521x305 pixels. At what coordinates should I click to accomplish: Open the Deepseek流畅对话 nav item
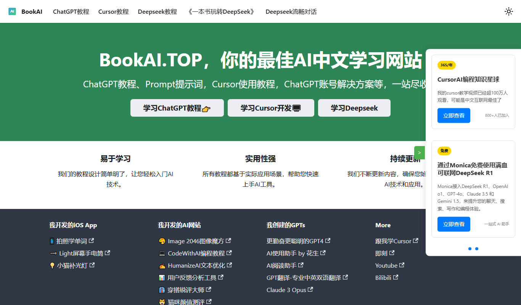[291, 11]
